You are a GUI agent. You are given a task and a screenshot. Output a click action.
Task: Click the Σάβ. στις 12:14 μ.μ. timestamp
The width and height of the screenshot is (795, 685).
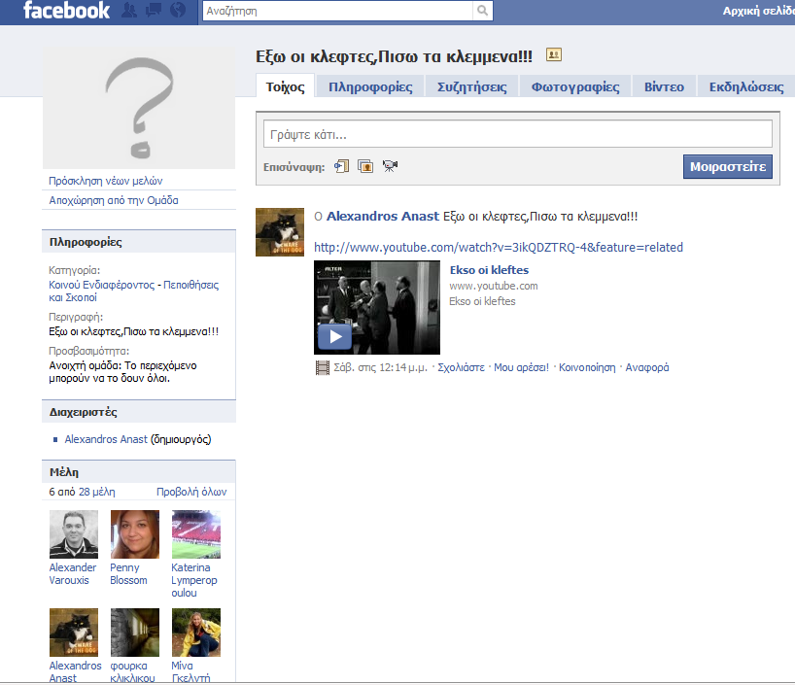pyautogui.click(x=380, y=367)
